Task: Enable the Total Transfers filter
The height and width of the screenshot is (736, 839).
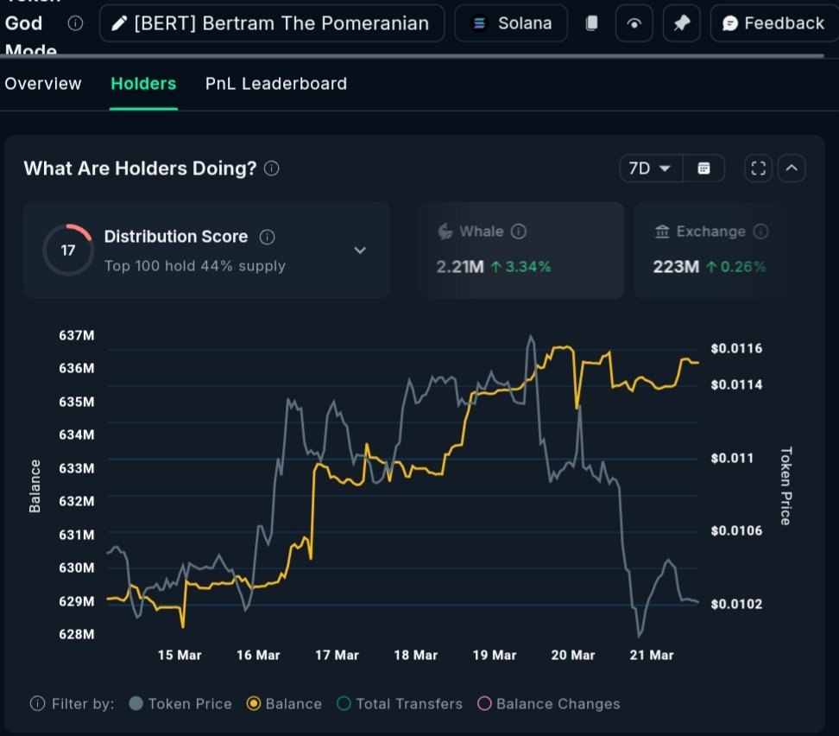Action: tap(400, 703)
